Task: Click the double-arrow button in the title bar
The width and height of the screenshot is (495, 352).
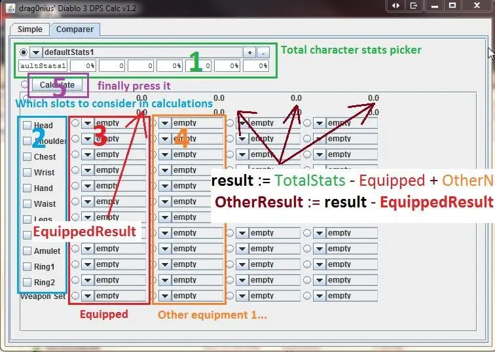Action: [396, 6]
